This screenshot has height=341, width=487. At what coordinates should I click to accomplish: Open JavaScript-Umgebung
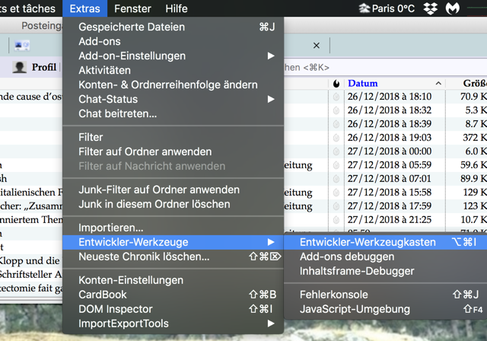click(386, 309)
